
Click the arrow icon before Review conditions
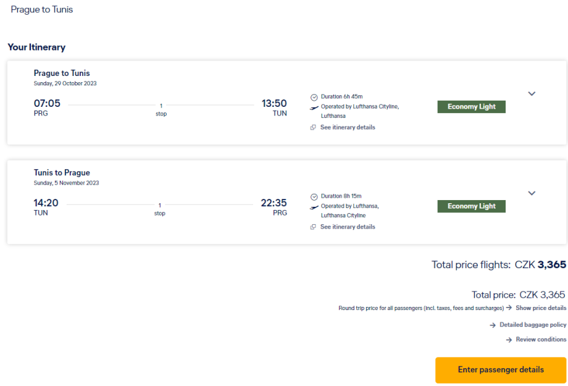point(509,340)
